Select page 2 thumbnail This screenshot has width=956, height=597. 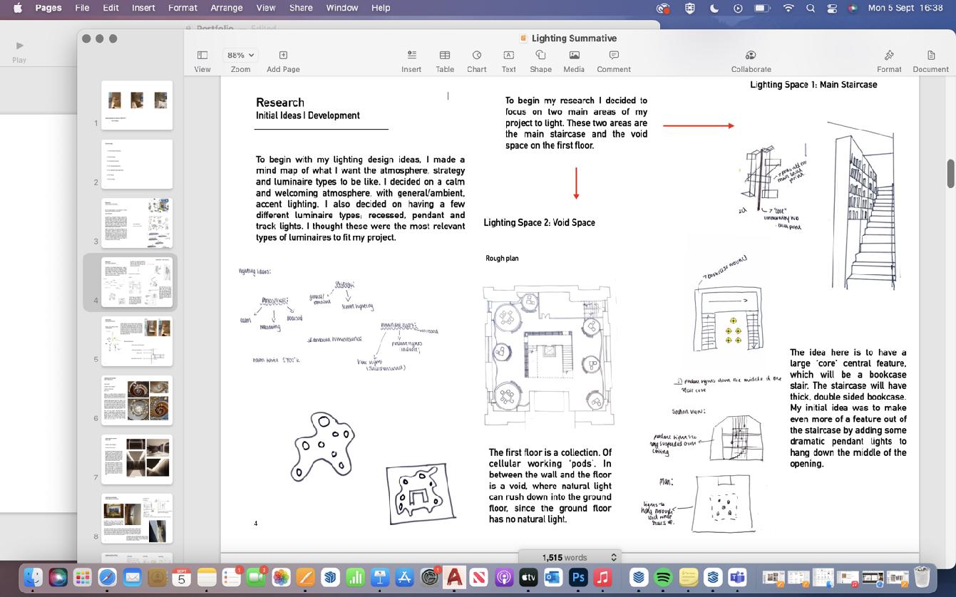(x=137, y=164)
